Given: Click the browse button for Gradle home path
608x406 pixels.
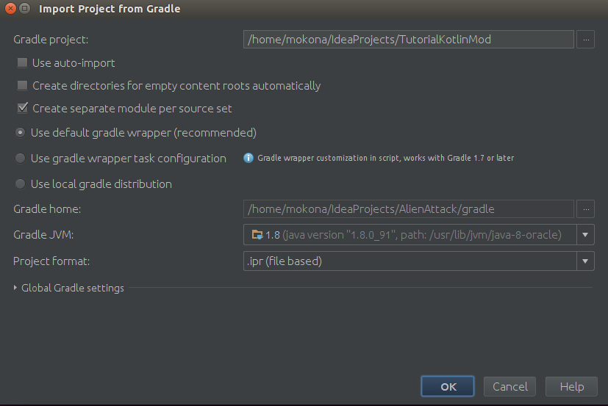Looking at the screenshot, I should click(x=585, y=209).
